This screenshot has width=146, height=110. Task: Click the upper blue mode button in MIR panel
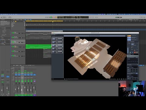(129, 38)
